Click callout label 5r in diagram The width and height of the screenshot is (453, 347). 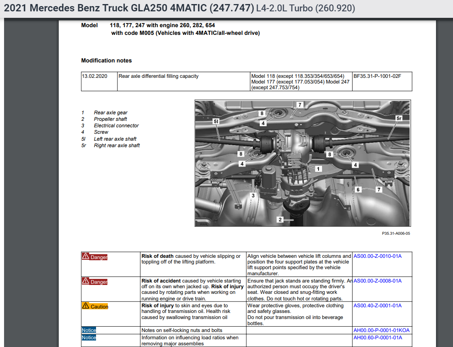(399, 118)
